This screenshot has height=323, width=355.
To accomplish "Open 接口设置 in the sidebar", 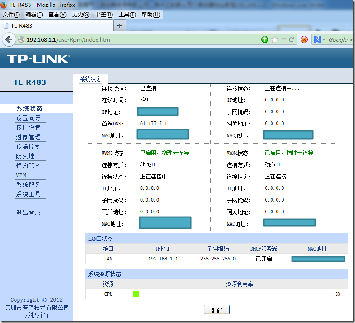I will point(28,128).
